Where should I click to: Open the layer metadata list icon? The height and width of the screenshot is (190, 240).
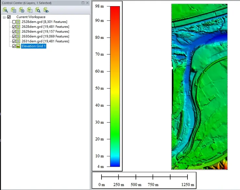pos(13,10)
